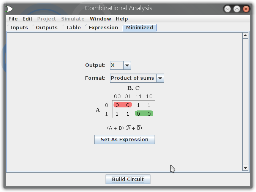Open the Window menu
Image resolution: width=256 pixels, height=192 pixels.
100,19
